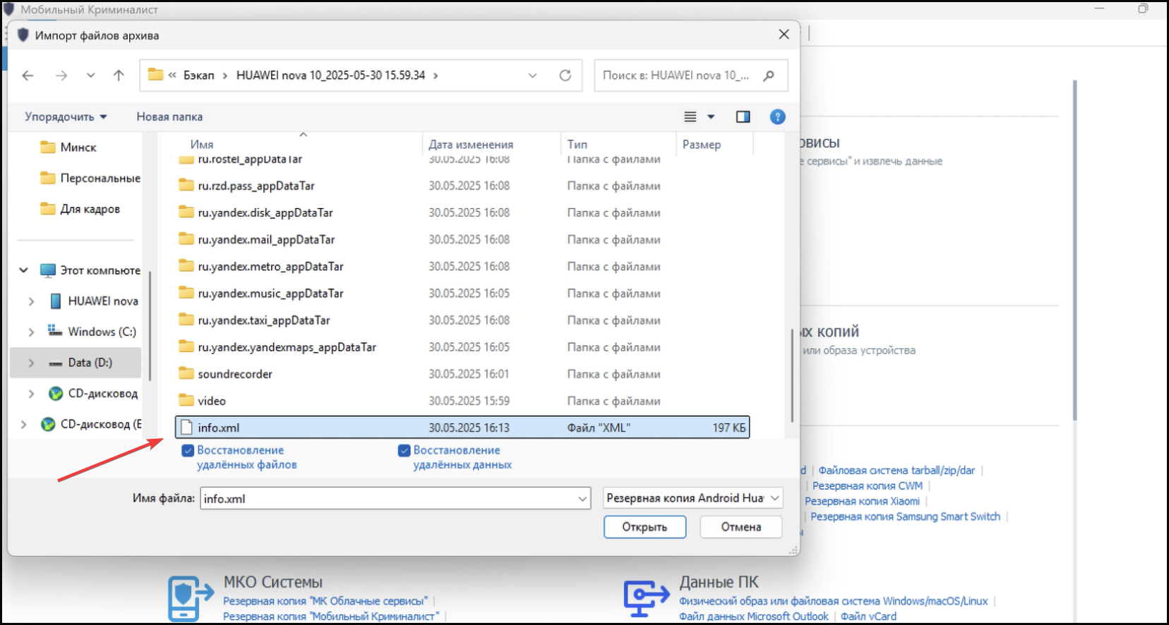Click 'Бэкап' in the address breadcrumb
Image resolution: width=1169 pixels, height=625 pixels.
tap(199, 75)
